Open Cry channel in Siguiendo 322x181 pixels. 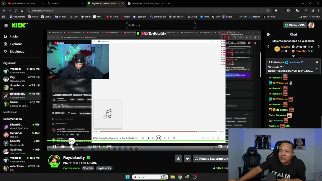[x=21, y=79]
